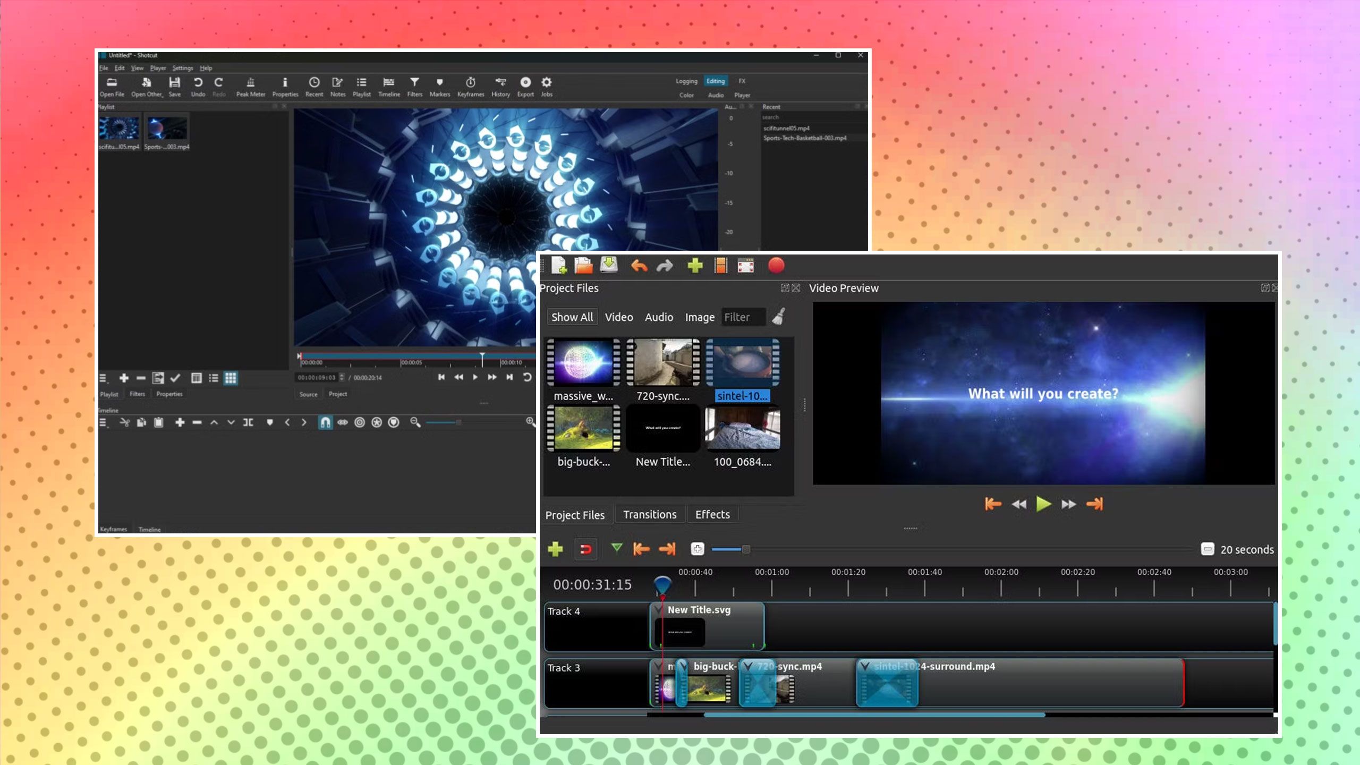Click the Show All filter button in Project Files
The image size is (1360, 765).
click(572, 317)
